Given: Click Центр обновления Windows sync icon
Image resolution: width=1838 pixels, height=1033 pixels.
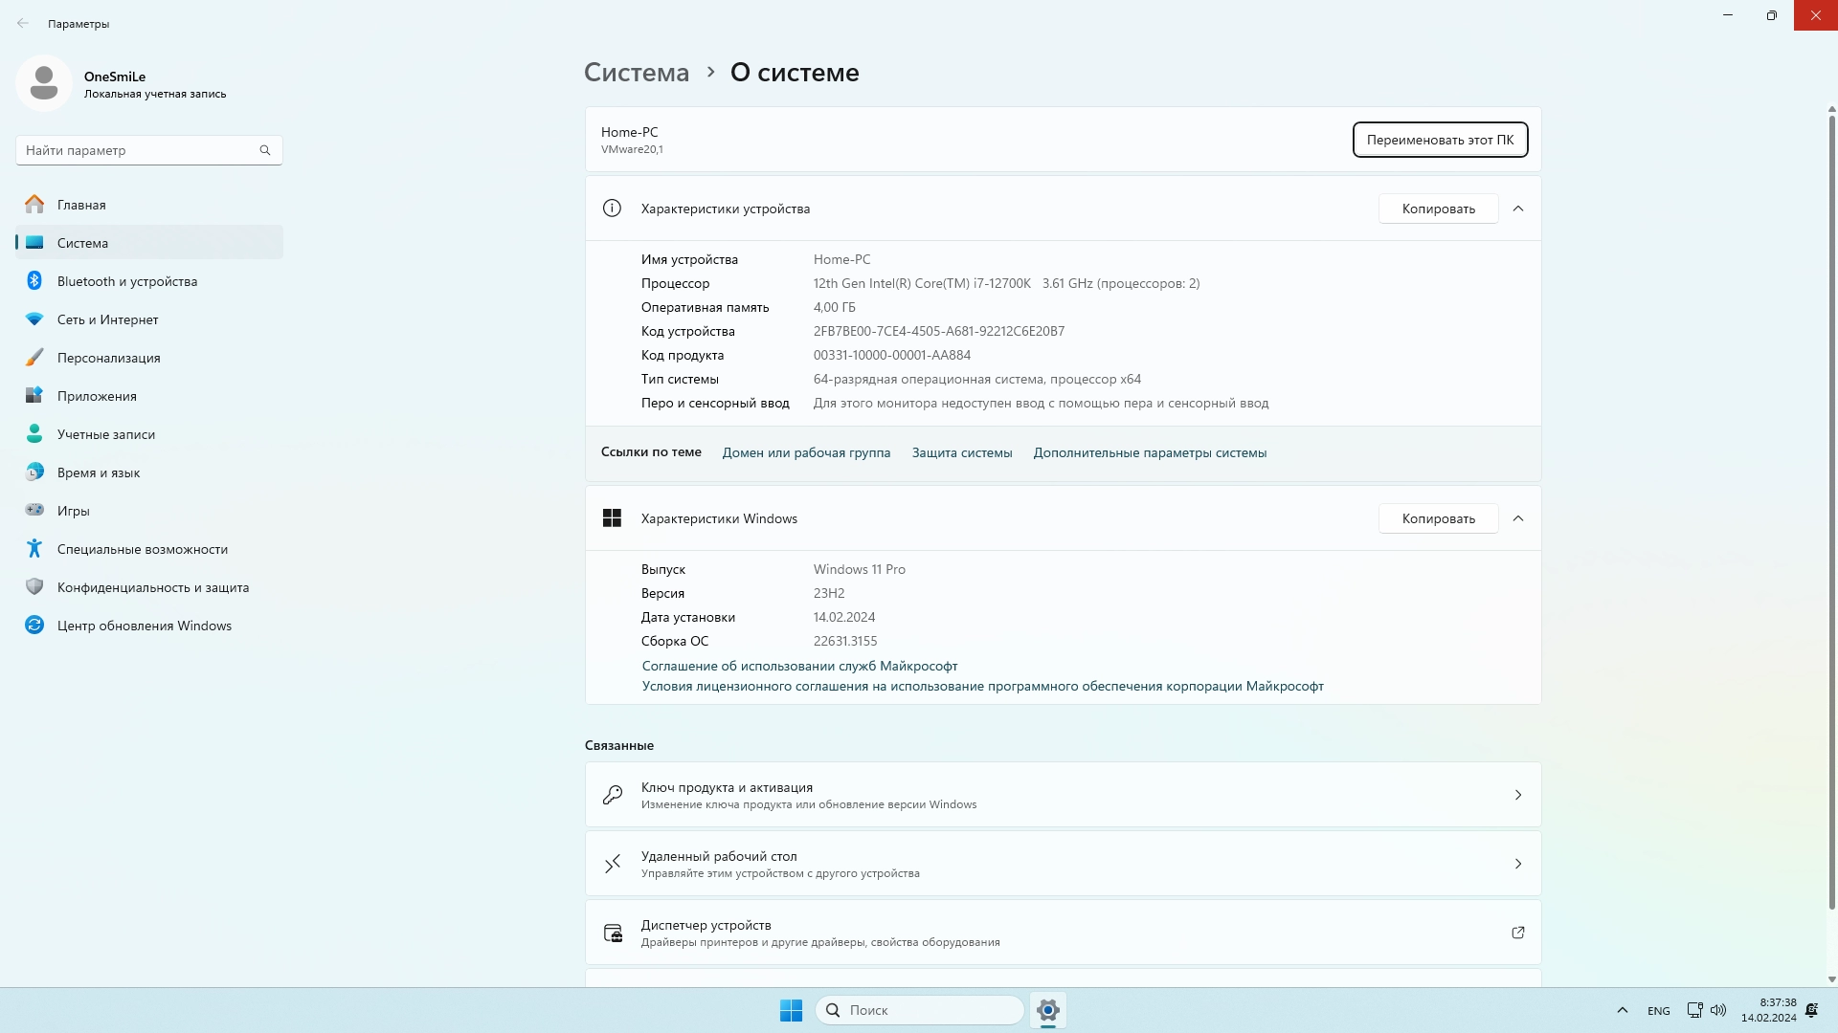Looking at the screenshot, I should (x=34, y=625).
